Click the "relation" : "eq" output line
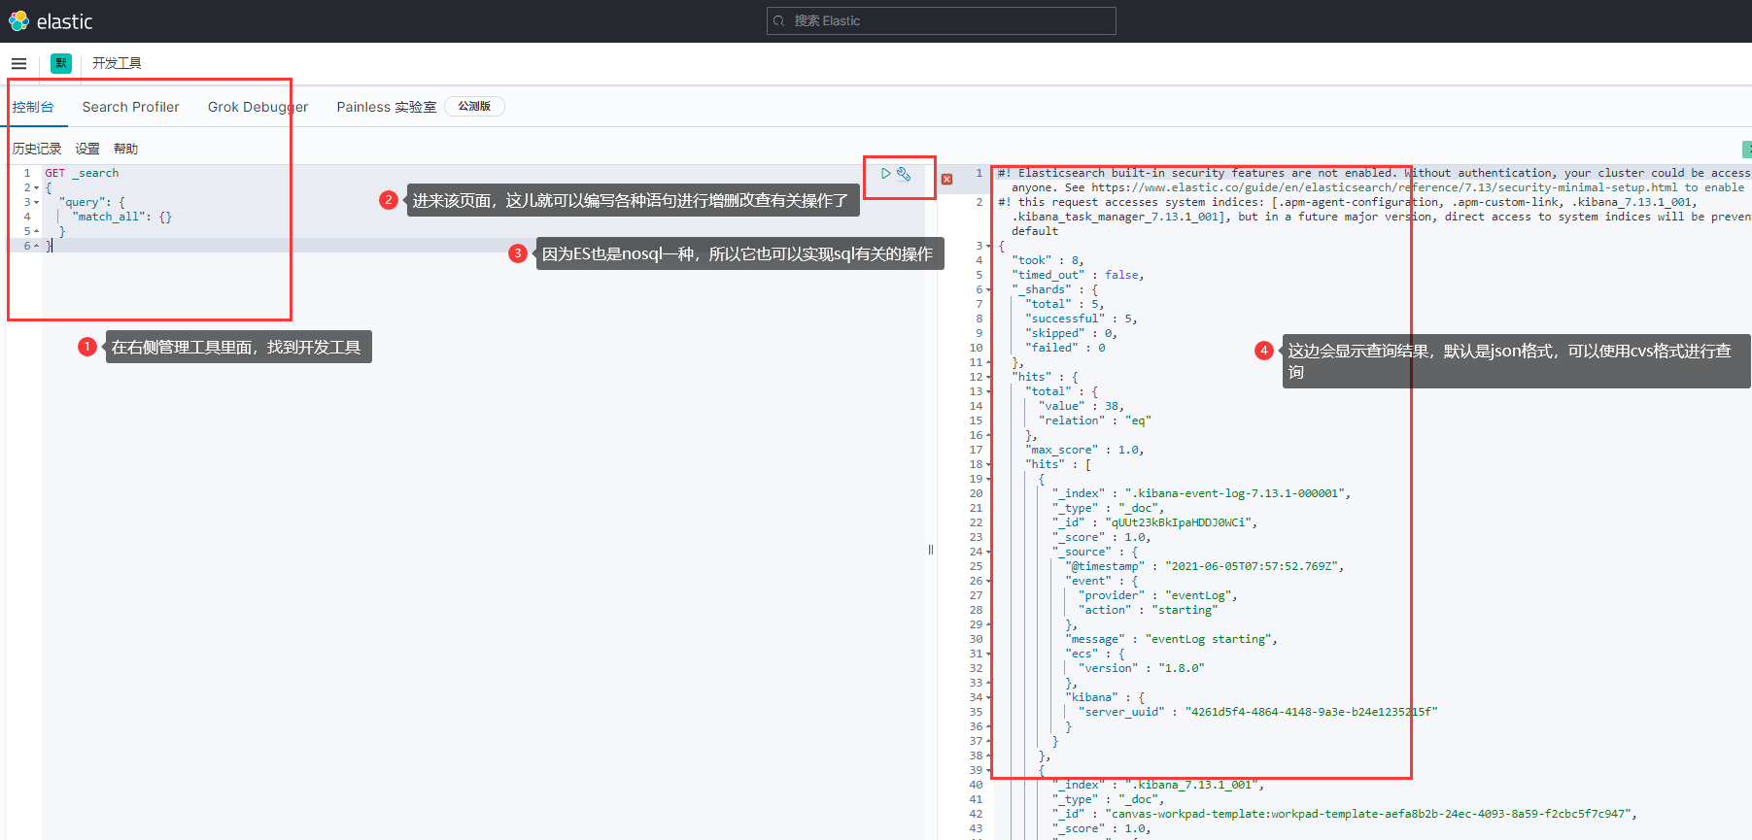The height and width of the screenshot is (840, 1752). [1094, 420]
